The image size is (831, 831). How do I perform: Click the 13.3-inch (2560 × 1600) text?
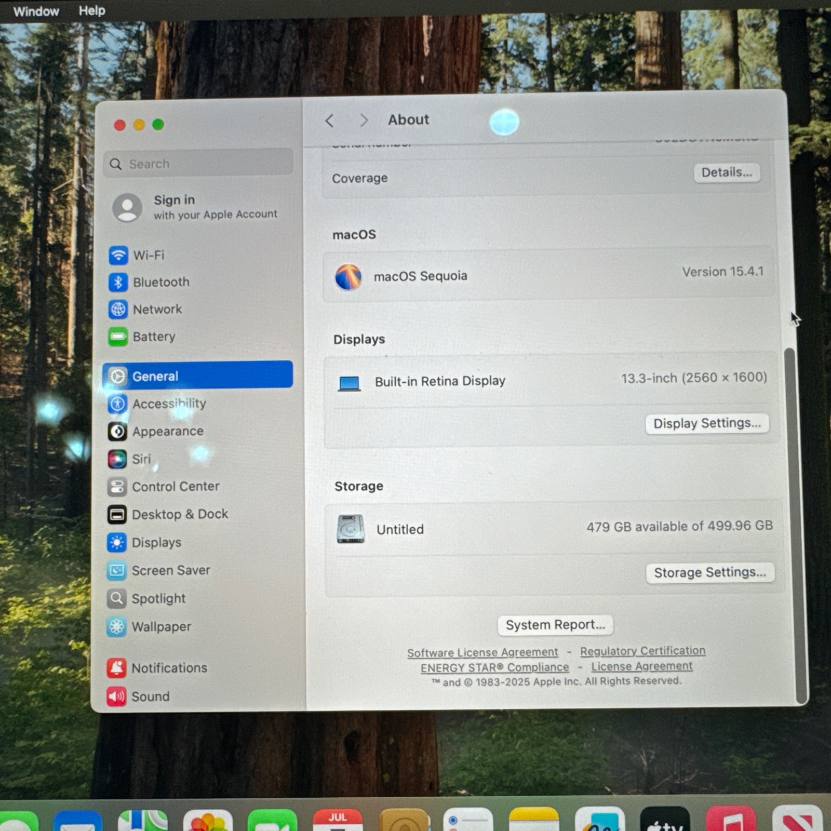(x=694, y=378)
